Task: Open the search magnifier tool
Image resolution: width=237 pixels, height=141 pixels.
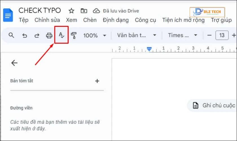Action: click(x=11, y=35)
